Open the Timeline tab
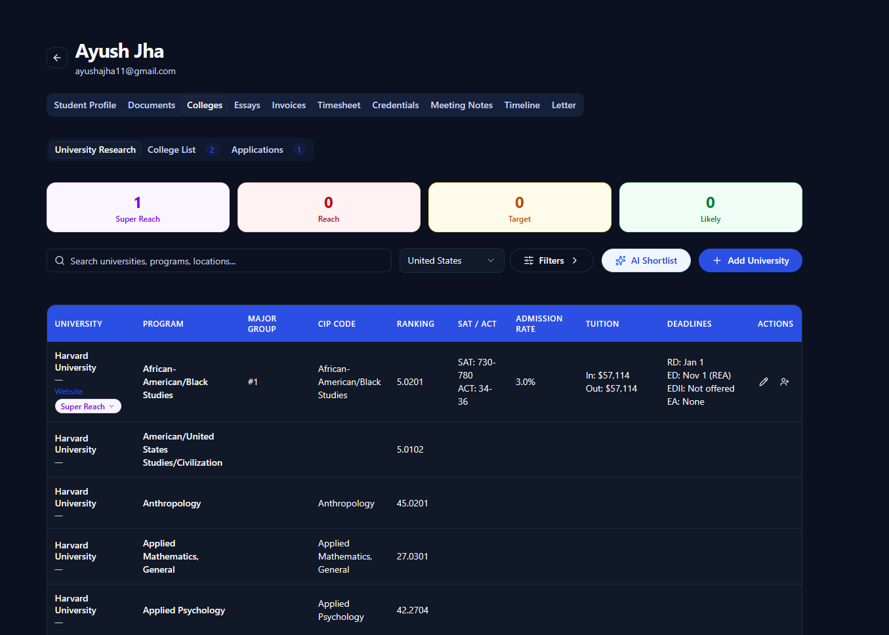This screenshot has width=889, height=635. pyautogui.click(x=522, y=105)
